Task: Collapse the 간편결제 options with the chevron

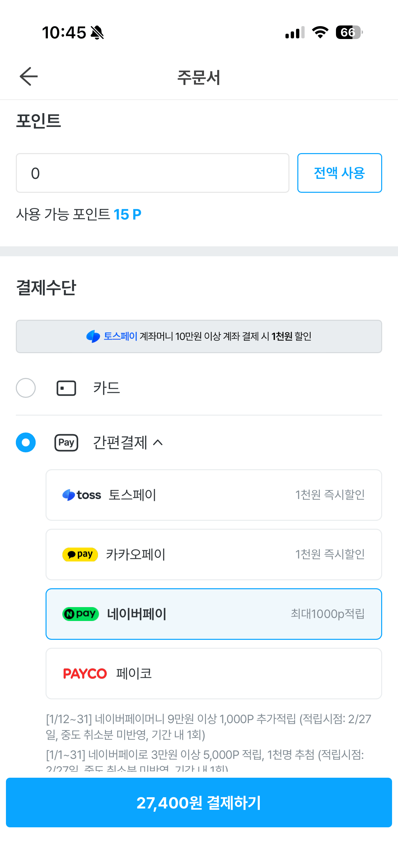Action: click(x=158, y=442)
